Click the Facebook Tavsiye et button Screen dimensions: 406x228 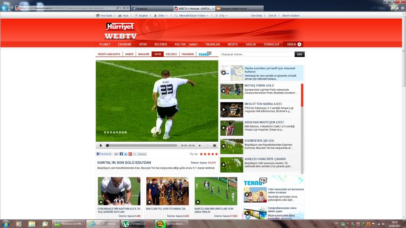(104, 154)
